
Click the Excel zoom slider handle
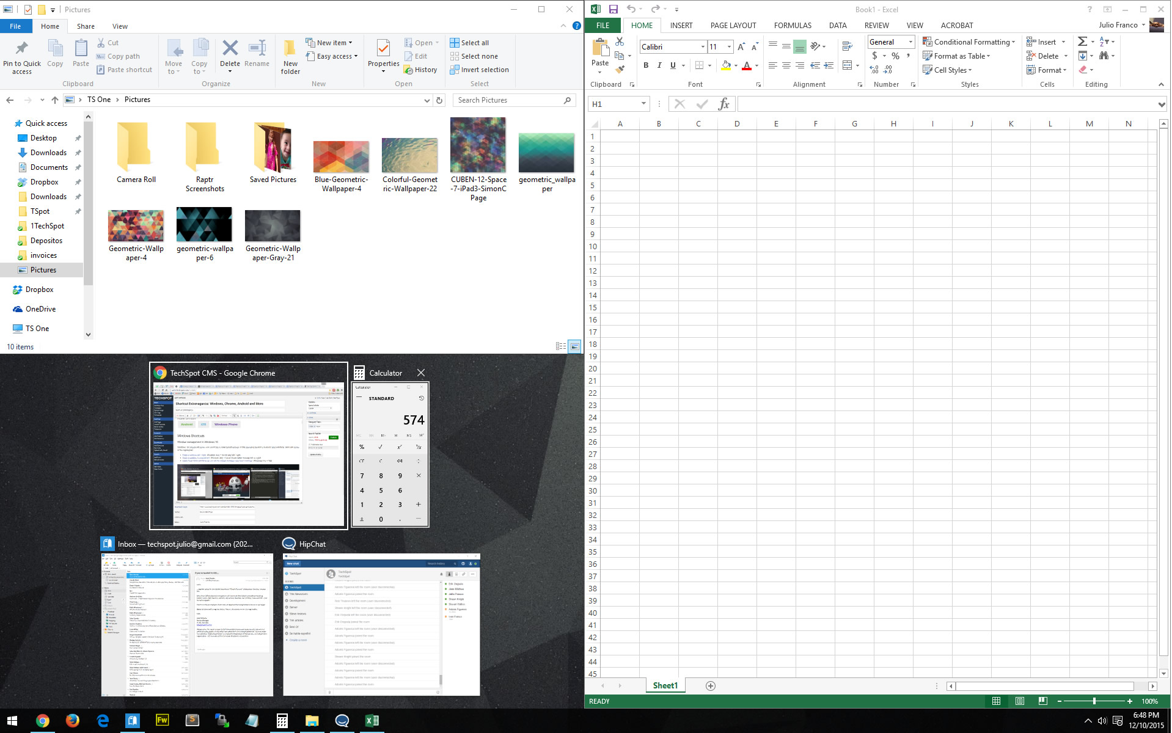pos(1094,701)
